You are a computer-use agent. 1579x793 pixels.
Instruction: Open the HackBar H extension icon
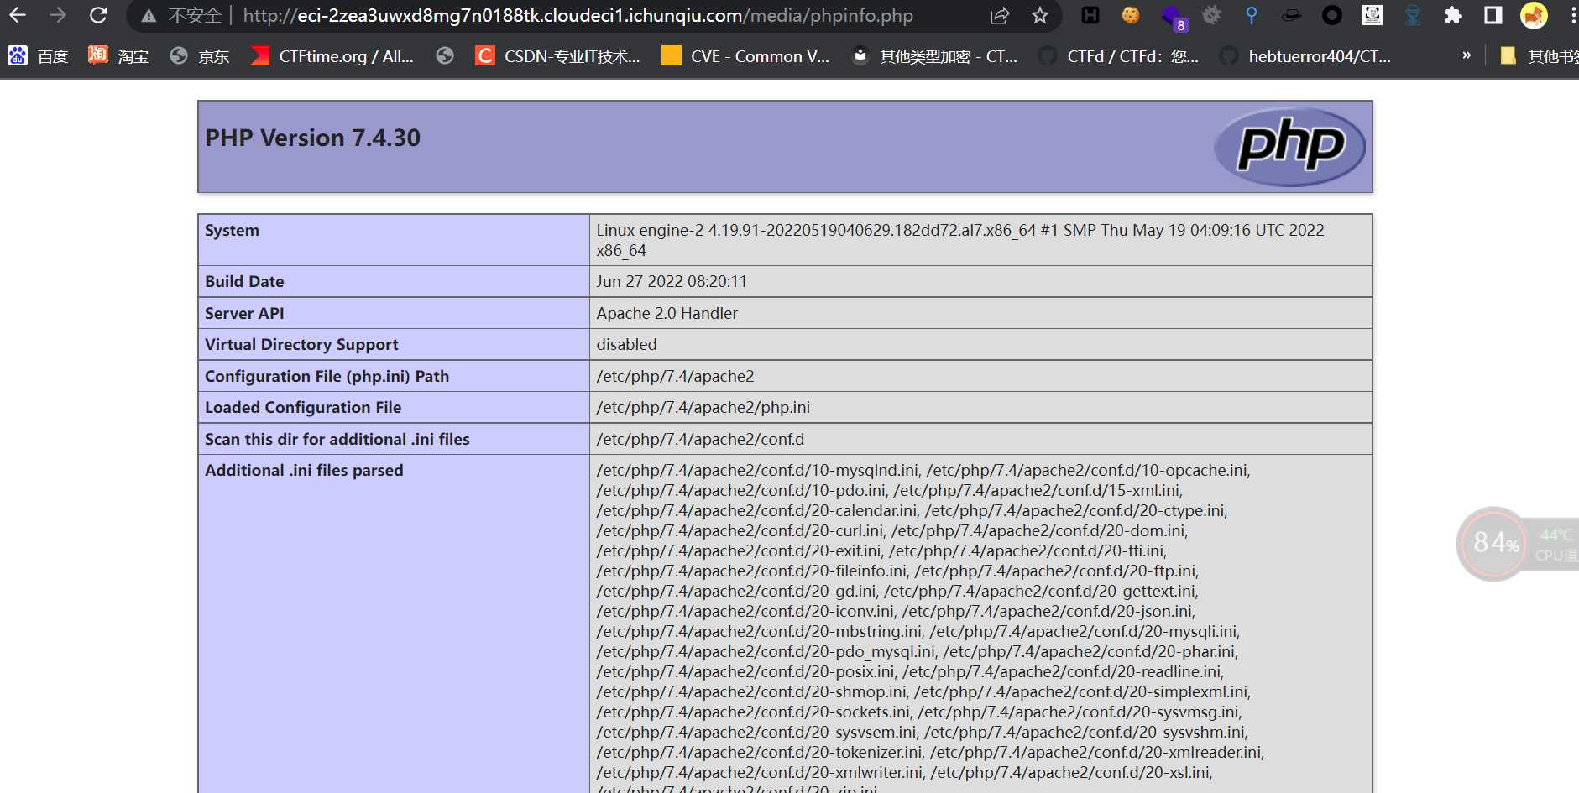pyautogui.click(x=1090, y=15)
